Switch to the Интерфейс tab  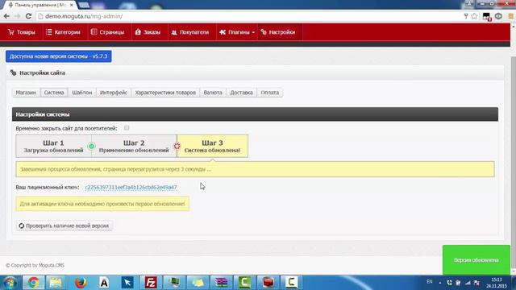(x=113, y=93)
